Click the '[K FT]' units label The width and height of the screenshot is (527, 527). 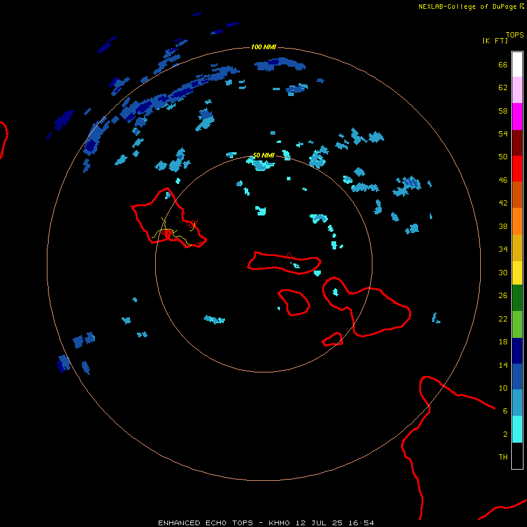pos(495,40)
